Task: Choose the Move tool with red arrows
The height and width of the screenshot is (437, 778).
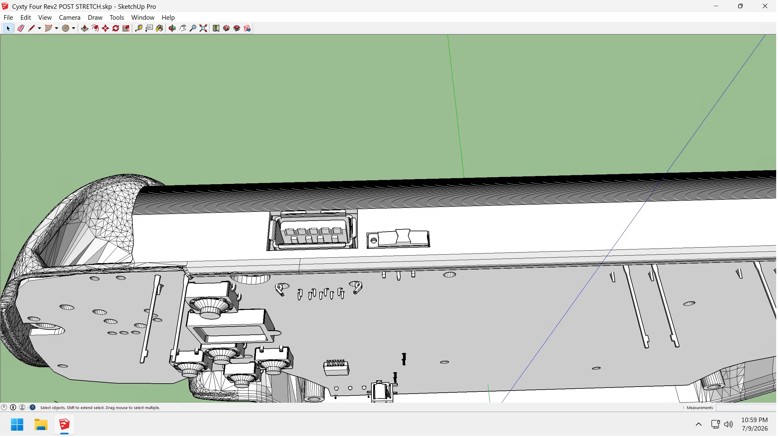Action: pos(105,29)
